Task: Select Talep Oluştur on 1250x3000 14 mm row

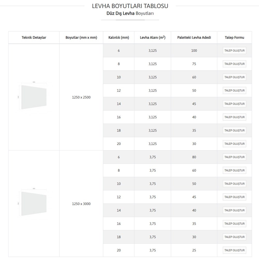Action: [x=234, y=210]
